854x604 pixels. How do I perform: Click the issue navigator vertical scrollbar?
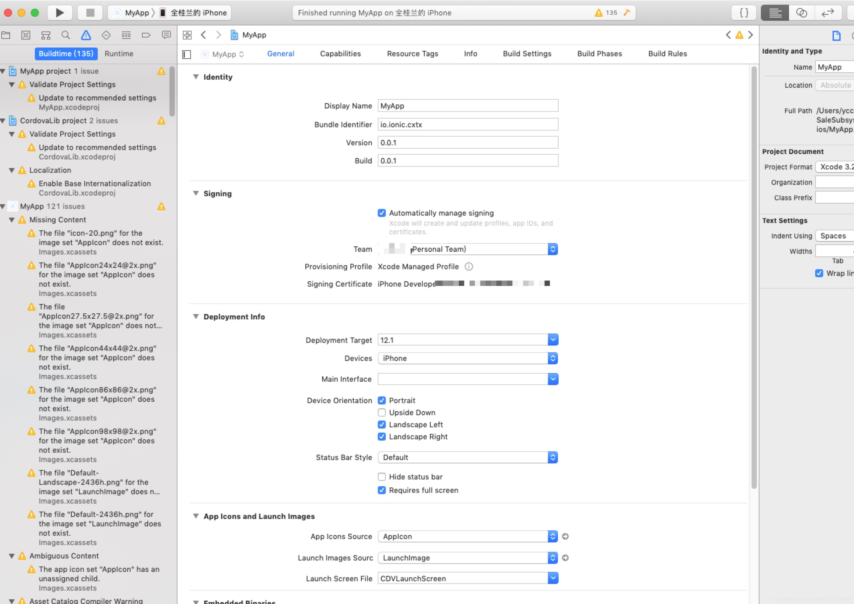(x=172, y=91)
